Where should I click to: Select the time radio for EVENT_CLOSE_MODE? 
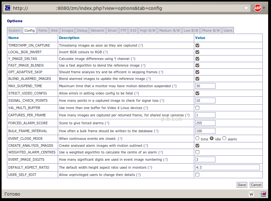coord(197,138)
